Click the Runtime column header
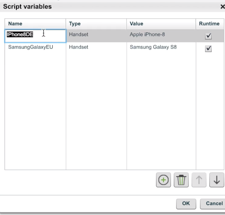 point(209,24)
